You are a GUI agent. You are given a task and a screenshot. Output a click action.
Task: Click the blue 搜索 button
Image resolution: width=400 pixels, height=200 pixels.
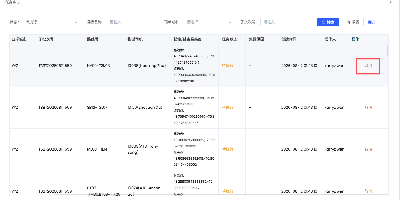coord(328,22)
